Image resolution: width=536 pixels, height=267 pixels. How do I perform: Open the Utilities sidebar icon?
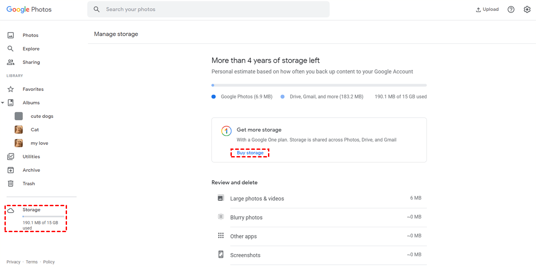(x=11, y=157)
